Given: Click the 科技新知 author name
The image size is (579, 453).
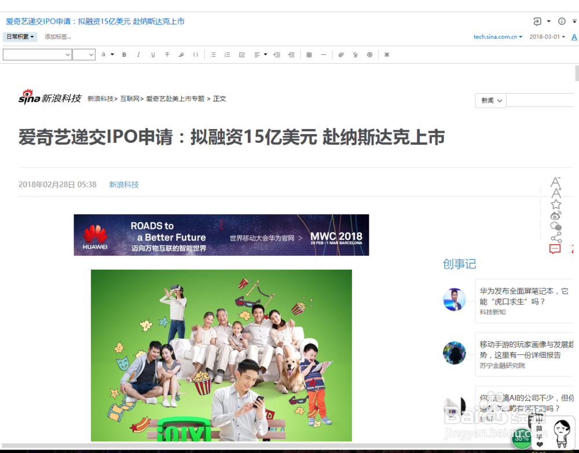Looking at the screenshot, I should (492, 312).
